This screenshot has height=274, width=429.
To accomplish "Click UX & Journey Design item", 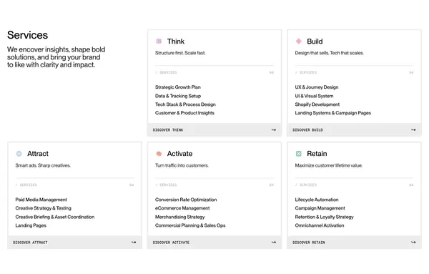I will click(317, 87).
